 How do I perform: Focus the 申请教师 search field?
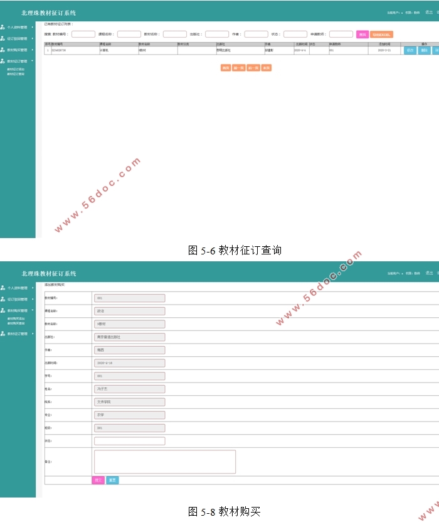pos(341,35)
